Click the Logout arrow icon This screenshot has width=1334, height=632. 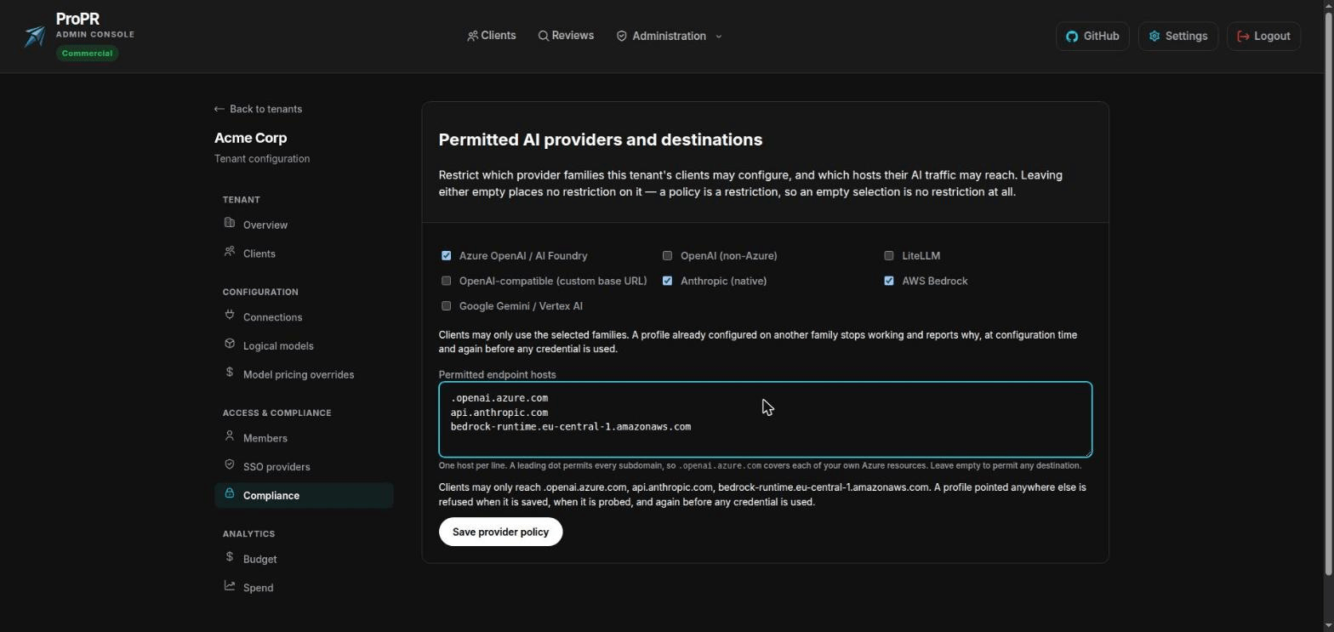click(1243, 37)
